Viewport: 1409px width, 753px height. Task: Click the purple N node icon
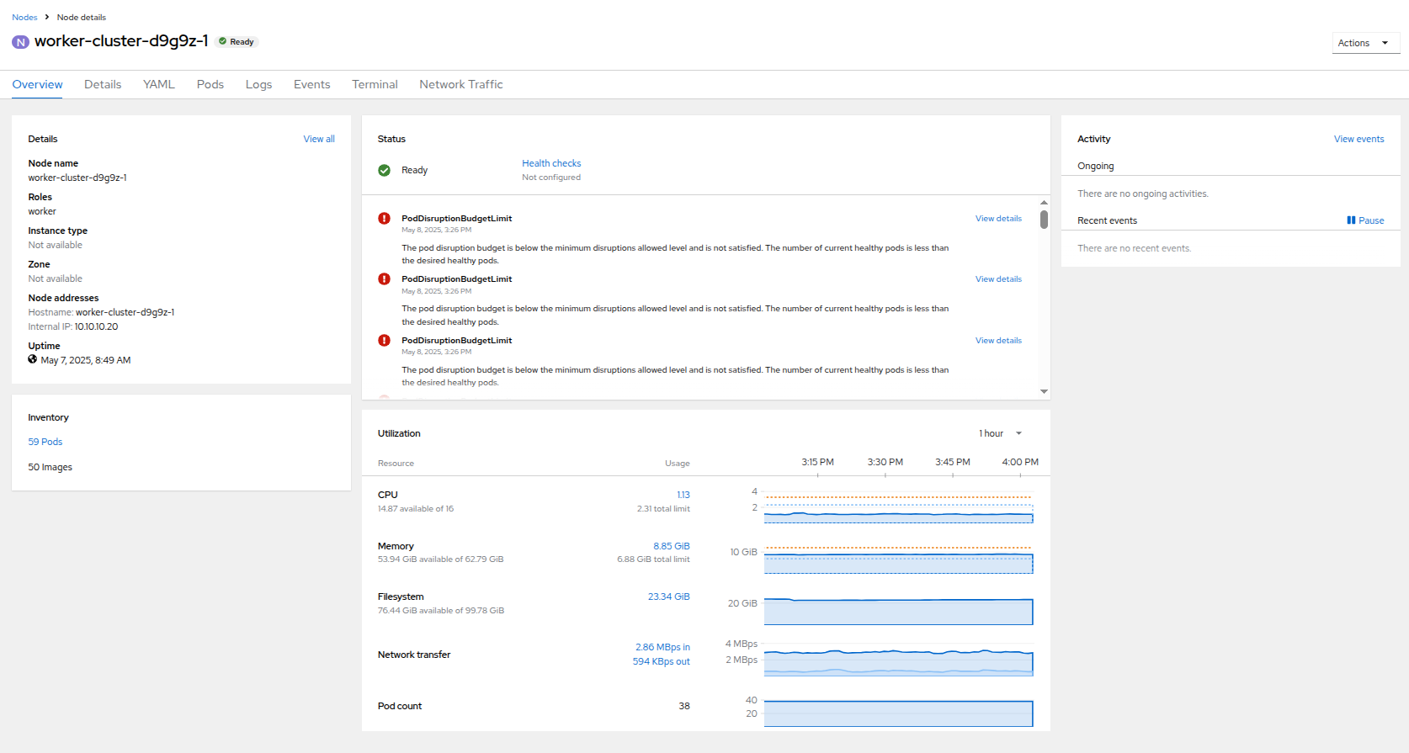click(20, 42)
